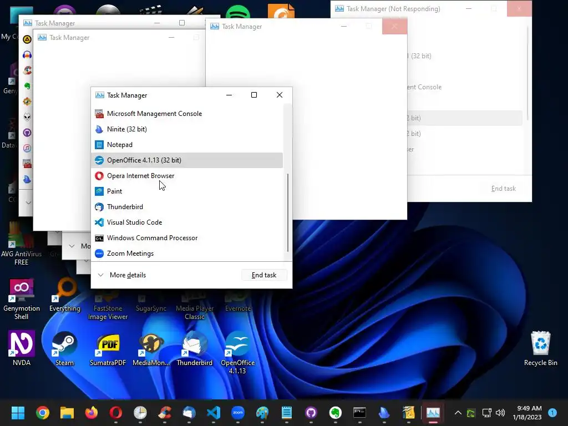This screenshot has width=568, height=426.
Task: Select the Visual Studio Code row
Action: [187, 222]
